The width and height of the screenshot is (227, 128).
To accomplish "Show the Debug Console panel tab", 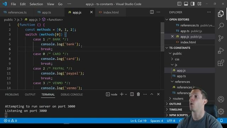I will pyautogui.click(x=72, y=95).
